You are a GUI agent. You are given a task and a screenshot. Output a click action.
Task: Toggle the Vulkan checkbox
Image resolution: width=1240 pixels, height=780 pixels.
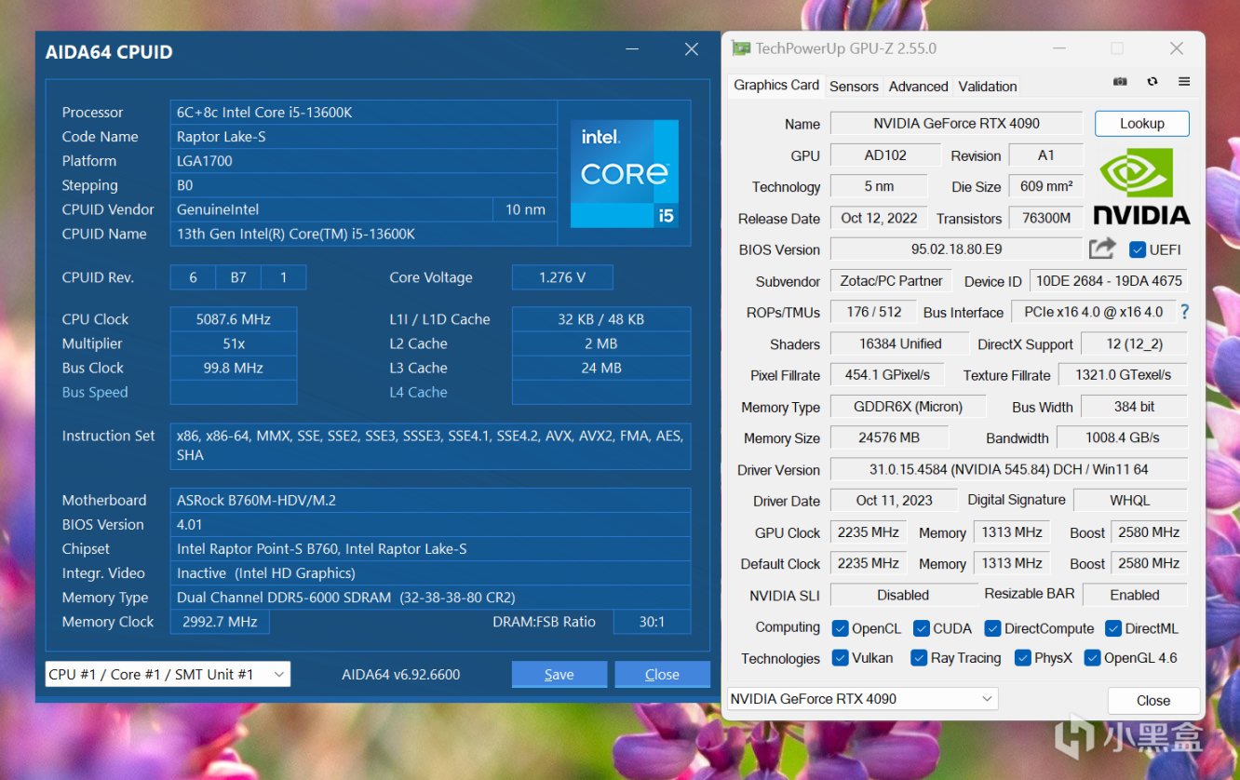point(840,658)
